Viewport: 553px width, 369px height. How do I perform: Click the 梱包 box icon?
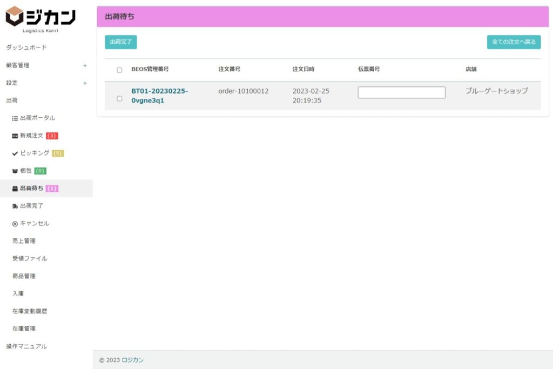(x=15, y=171)
